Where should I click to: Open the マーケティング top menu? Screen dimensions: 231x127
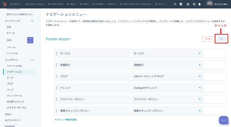click(56, 4)
